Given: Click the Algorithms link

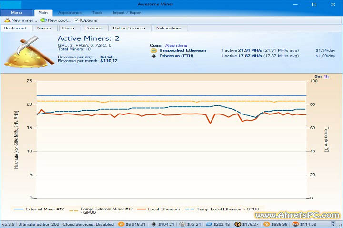Looking at the screenshot, I should [x=176, y=46].
